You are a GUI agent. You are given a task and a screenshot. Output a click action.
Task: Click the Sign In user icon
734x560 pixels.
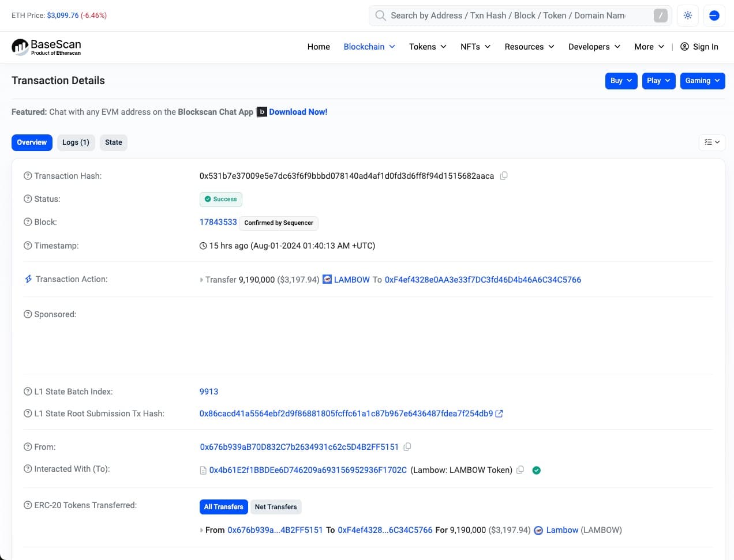click(684, 47)
